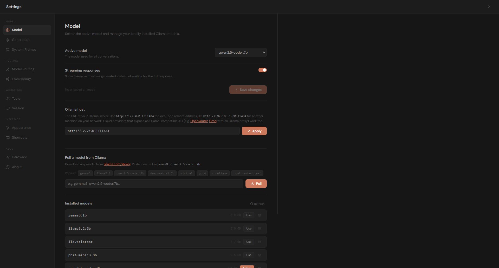Screen dimensions: 499x268
Task: Click the Save changes button
Action: point(248,90)
